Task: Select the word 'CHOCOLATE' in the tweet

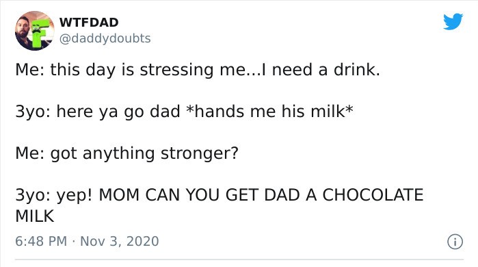Action: (373, 194)
